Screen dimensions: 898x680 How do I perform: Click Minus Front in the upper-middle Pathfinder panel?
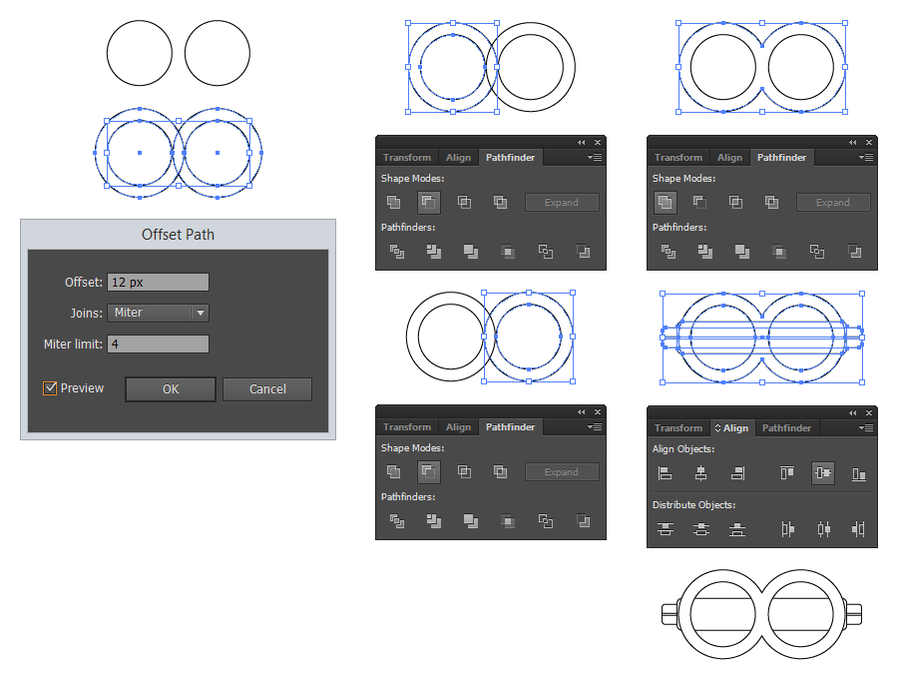pos(428,202)
